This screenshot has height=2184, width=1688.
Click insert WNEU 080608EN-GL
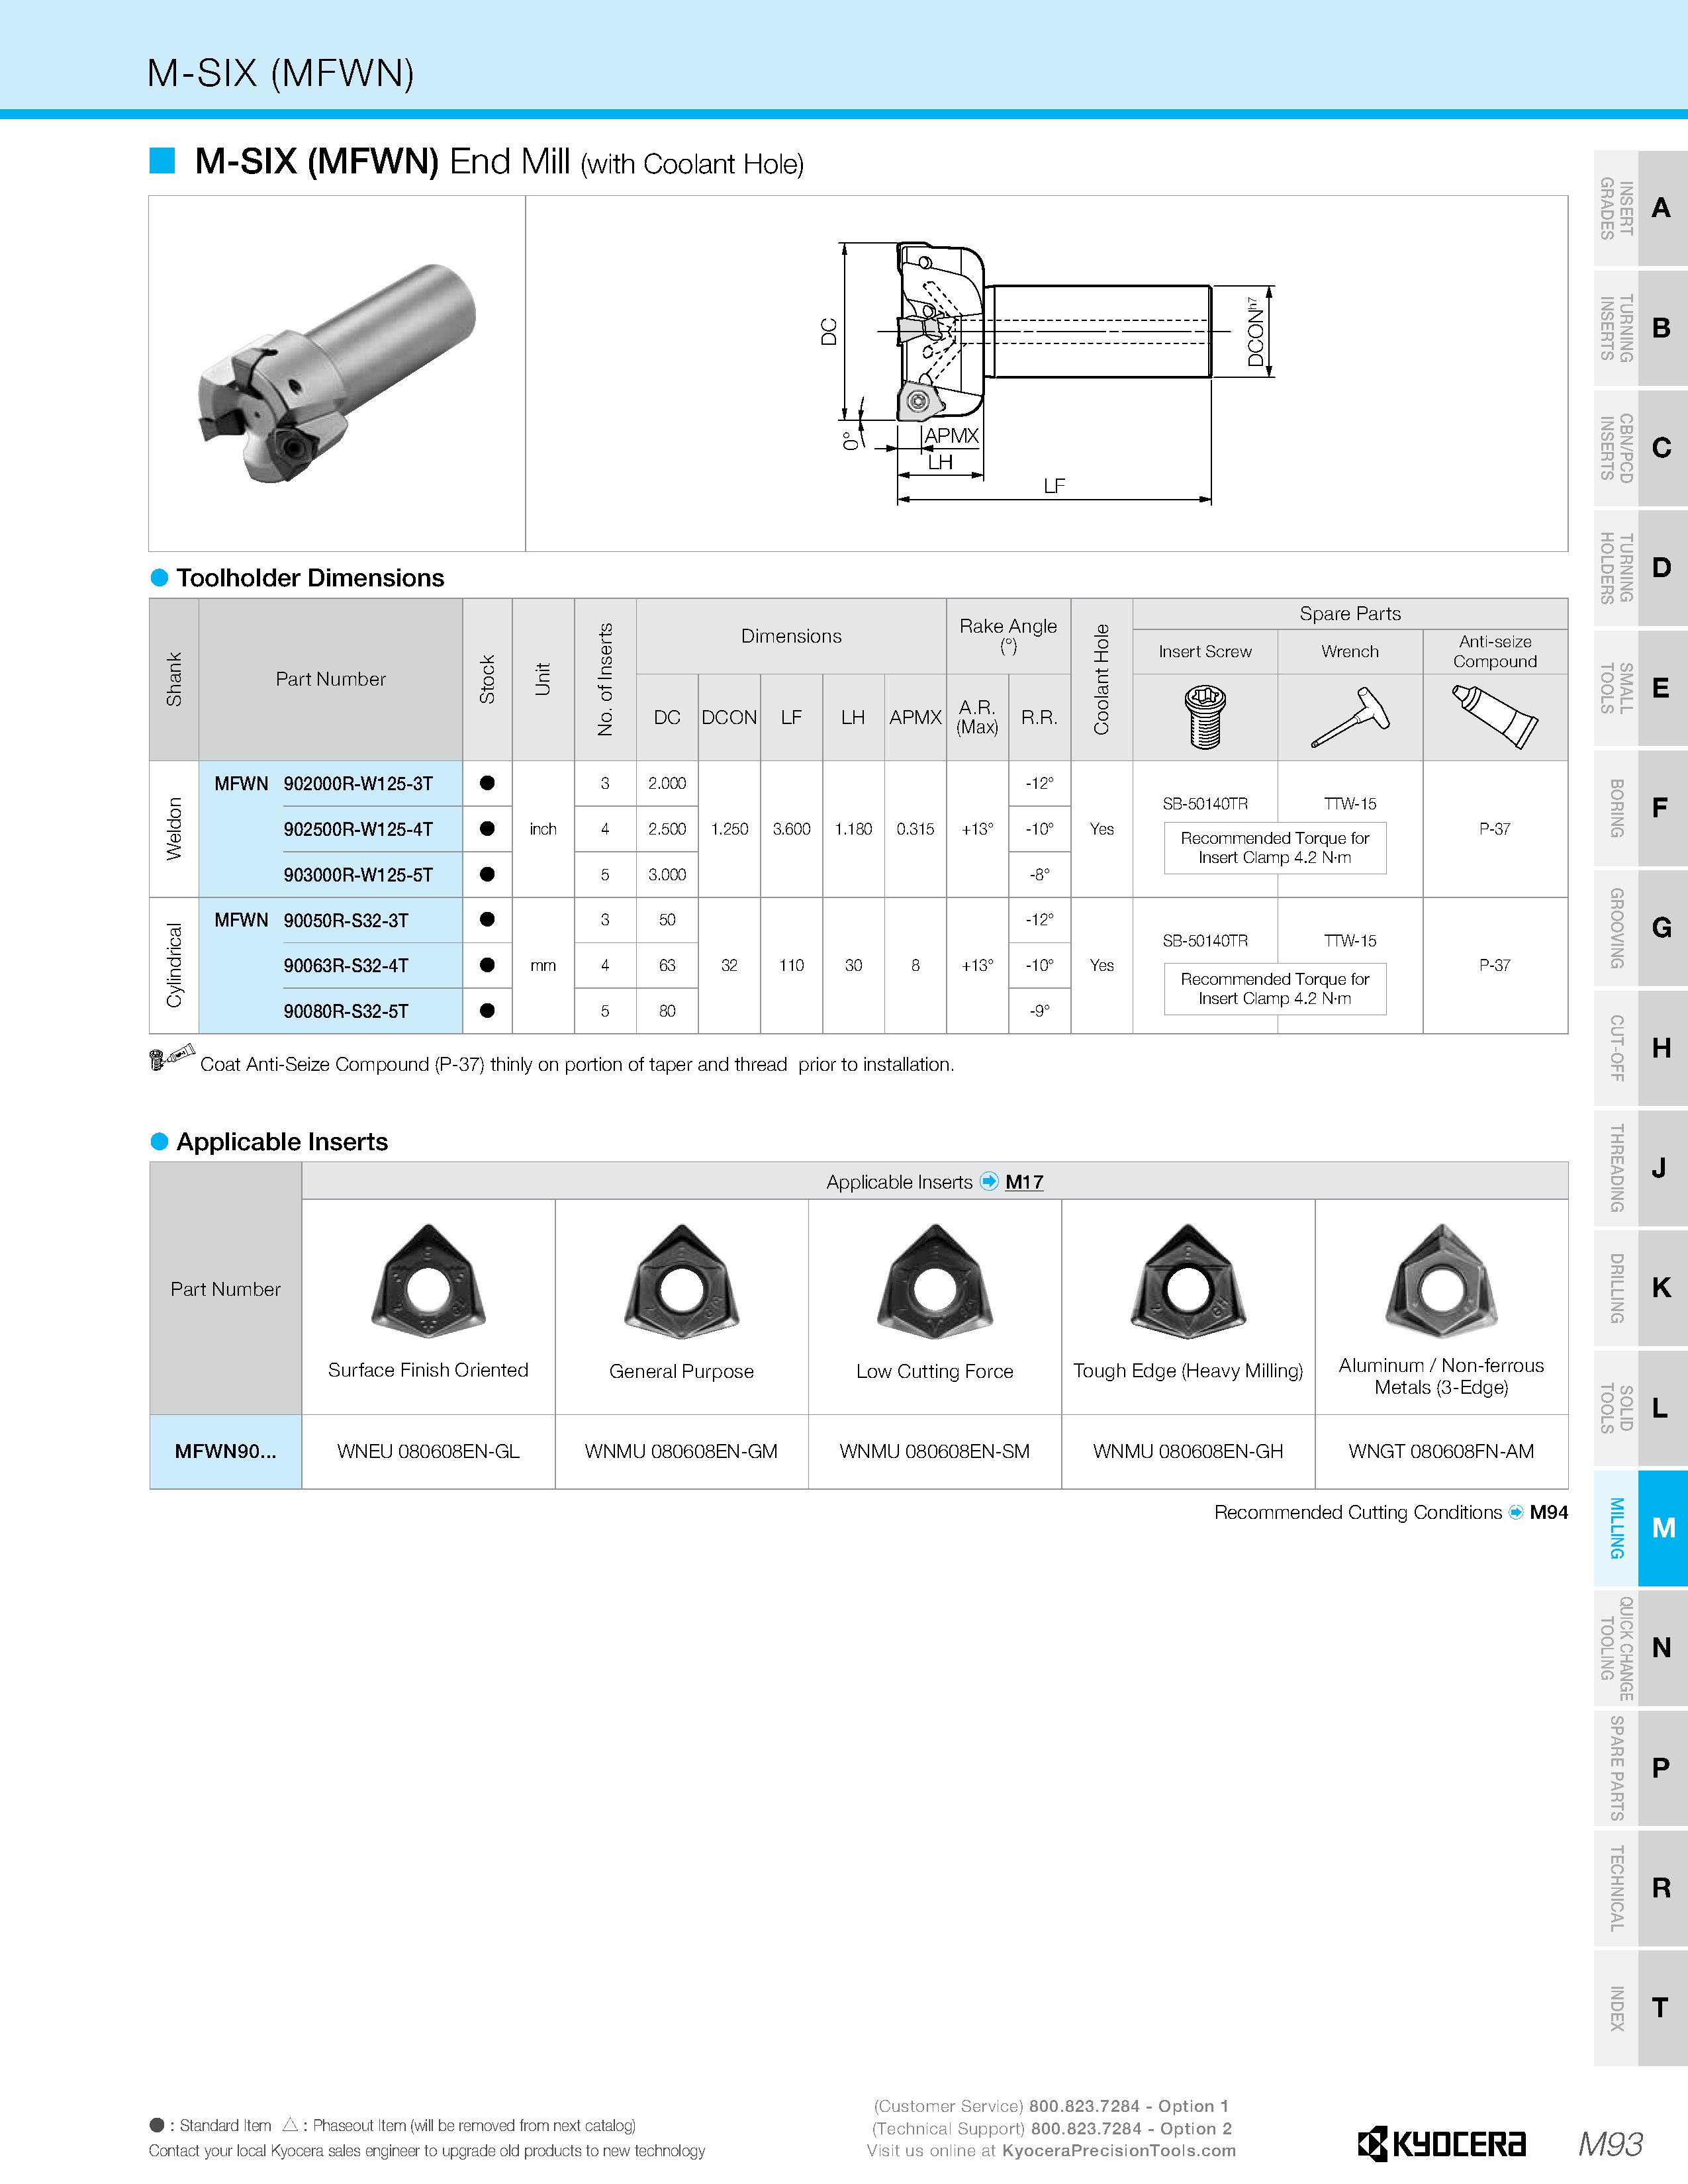[428, 1451]
